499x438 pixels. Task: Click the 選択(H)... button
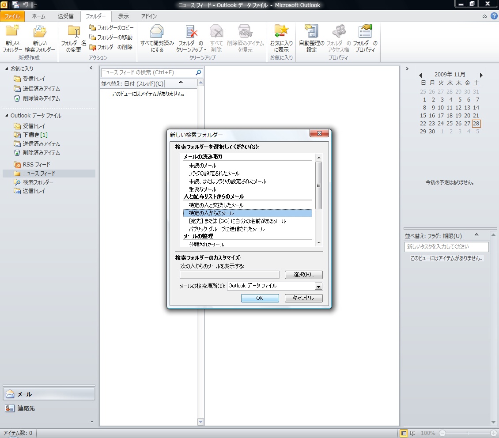(303, 275)
